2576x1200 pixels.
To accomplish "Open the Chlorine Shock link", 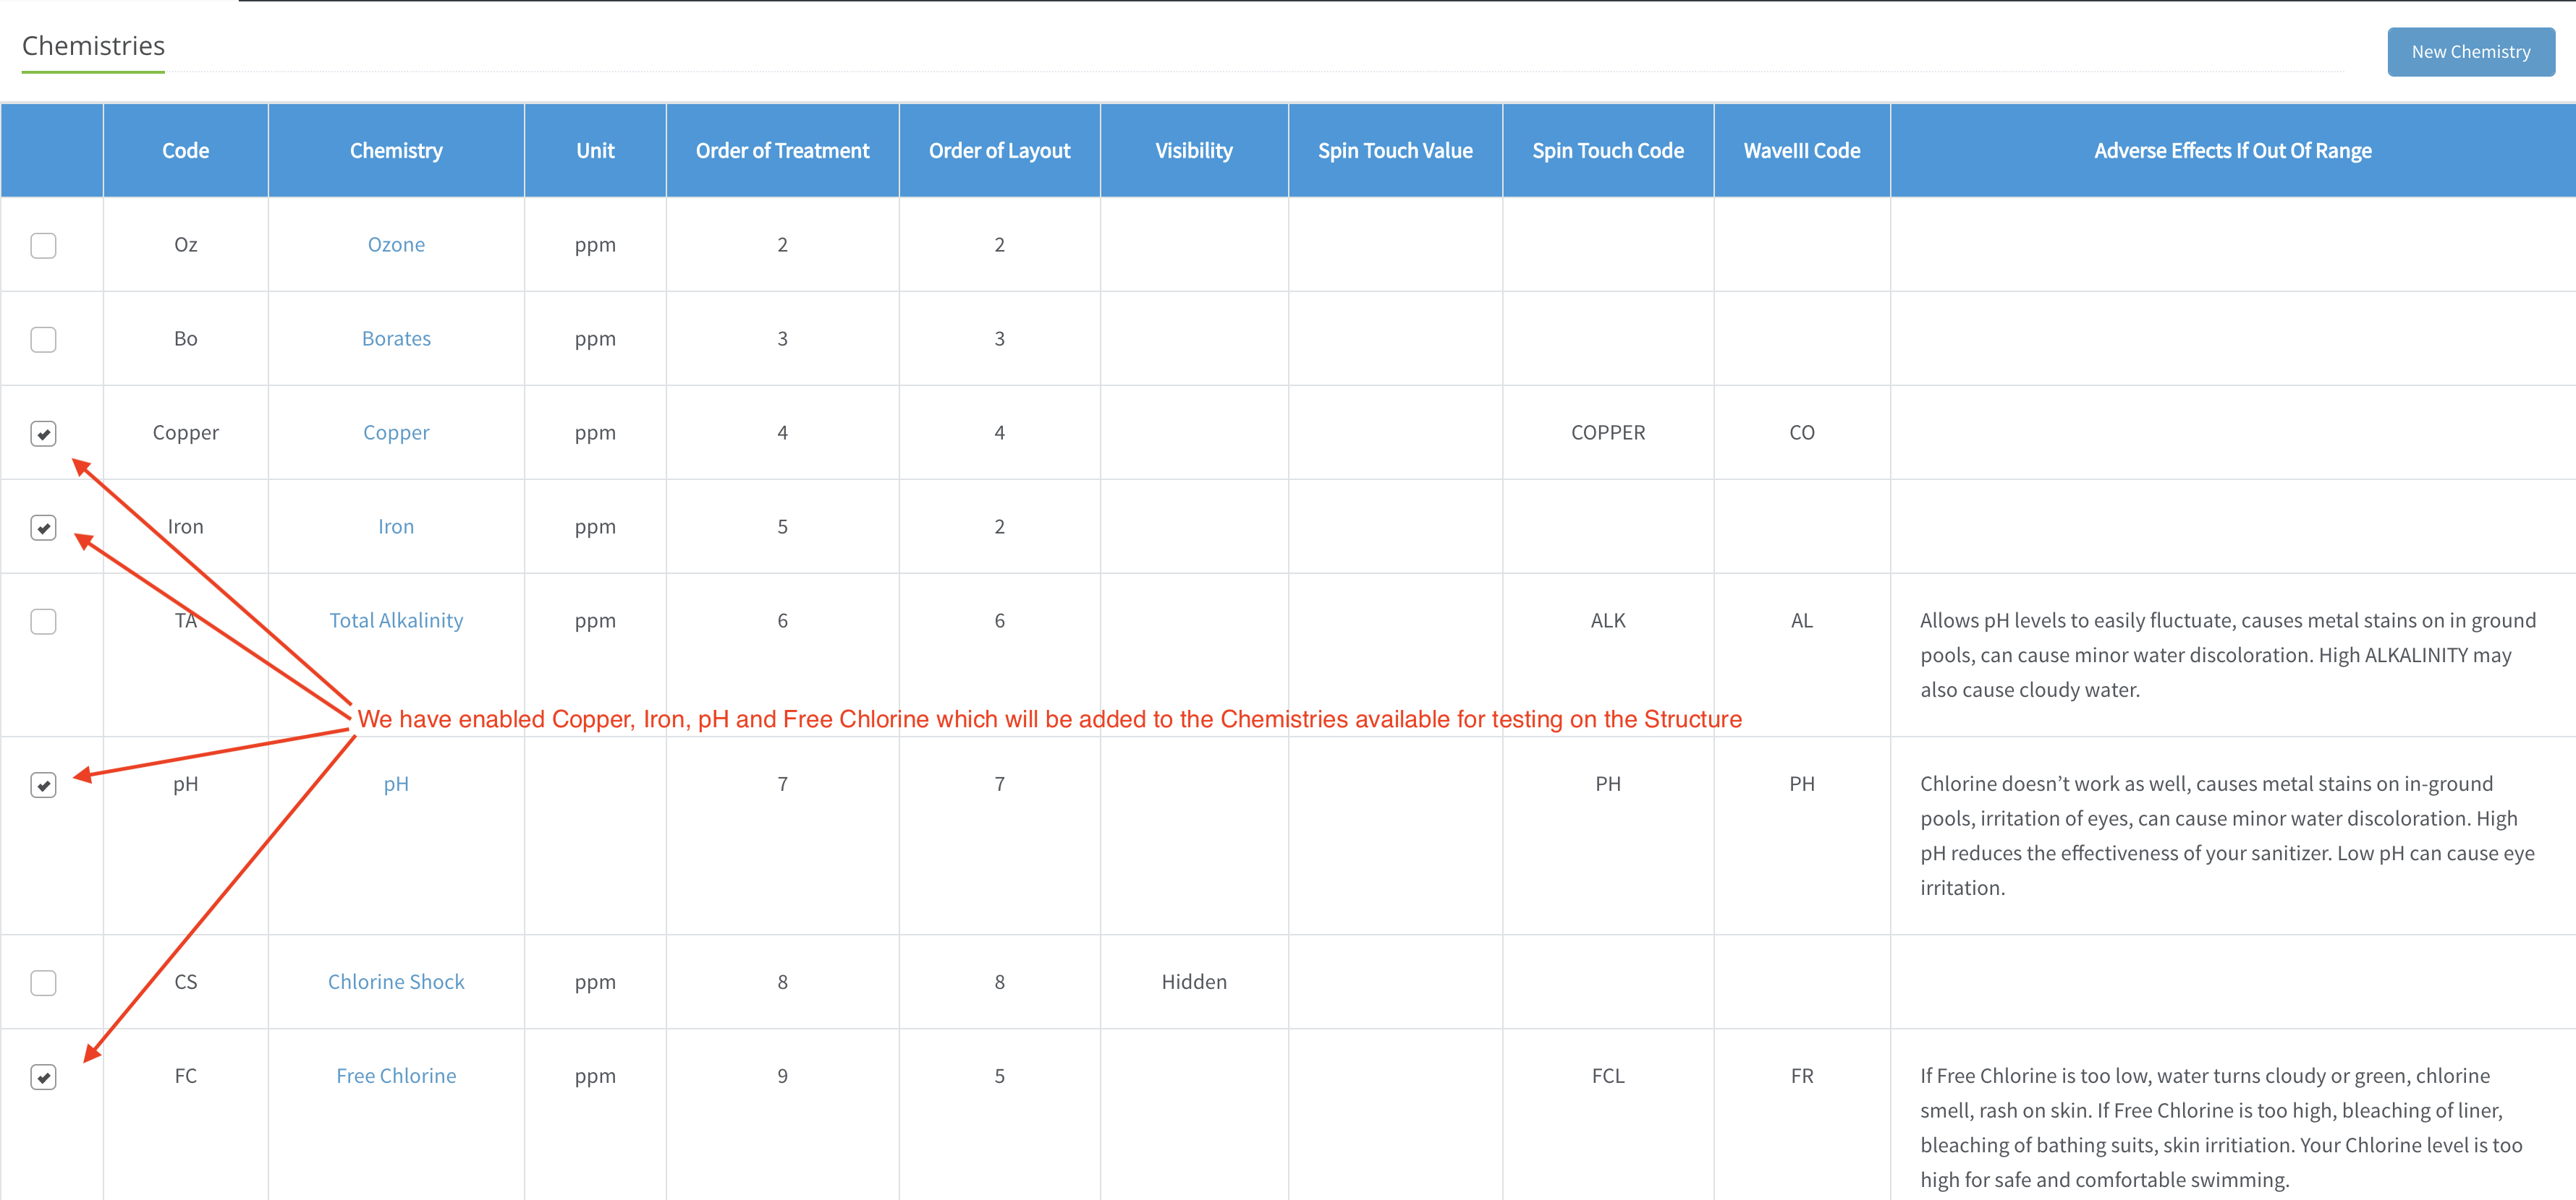I will [x=396, y=982].
